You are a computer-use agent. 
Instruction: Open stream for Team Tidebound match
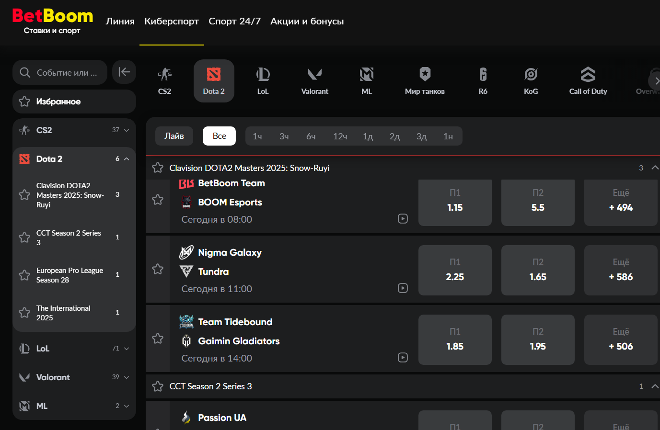pyautogui.click(x=403, y=358)
